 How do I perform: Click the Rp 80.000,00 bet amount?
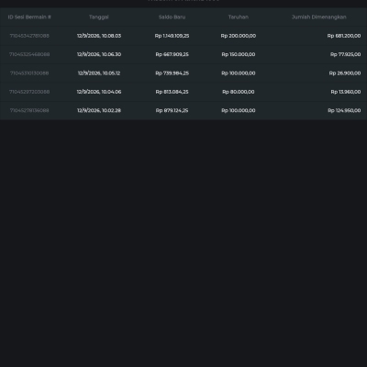click(x=239, y=92)
